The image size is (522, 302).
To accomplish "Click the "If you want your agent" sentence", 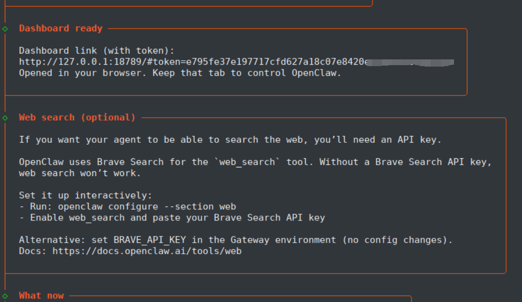I will (230, 140).
